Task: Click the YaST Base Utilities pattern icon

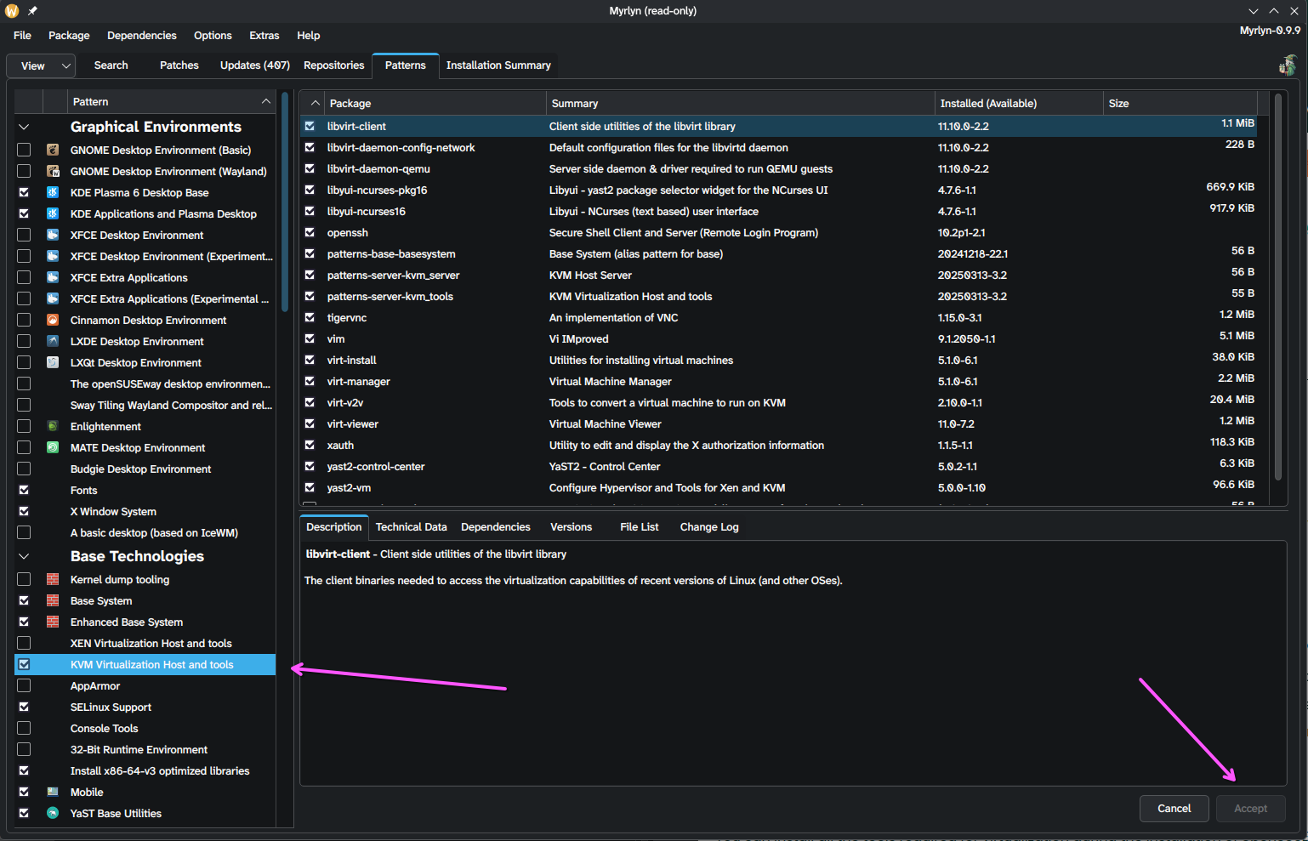Action: (x=53, y=813)
